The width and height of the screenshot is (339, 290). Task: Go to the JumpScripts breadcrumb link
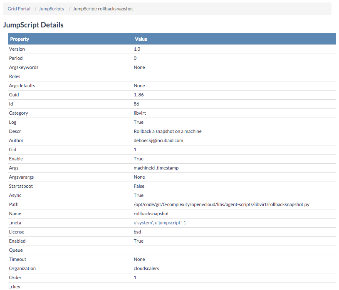(x=51, y=9)
